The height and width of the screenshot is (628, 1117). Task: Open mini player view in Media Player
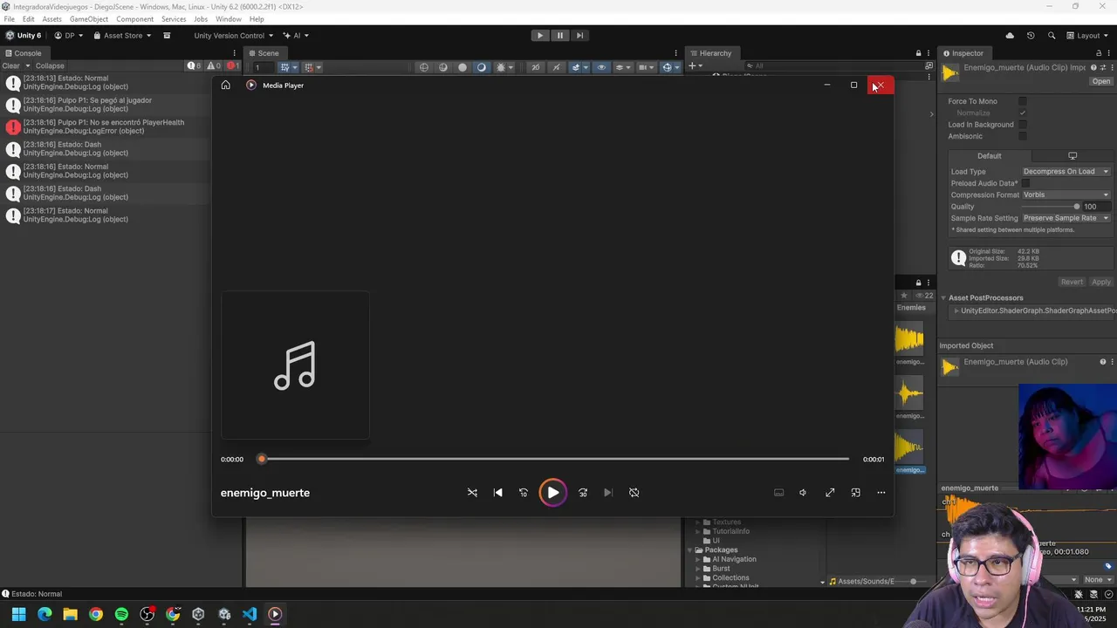tap(855, 493)
